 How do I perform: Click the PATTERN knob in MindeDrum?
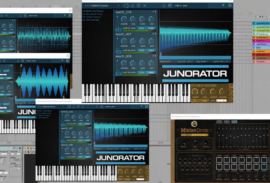coord(219,176)
